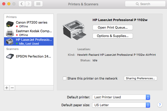Select EPSON Perfection scanner entry
Image resolution: width=167 pixels, height=111 pixels.
[x=33, y=56]
